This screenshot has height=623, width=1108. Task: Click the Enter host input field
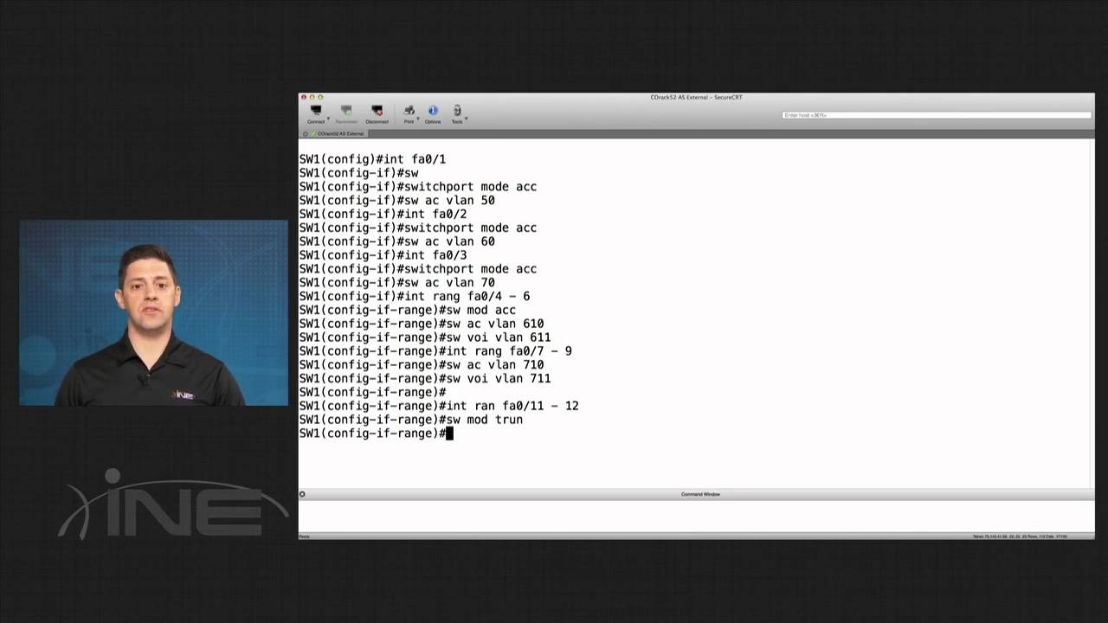936,115
